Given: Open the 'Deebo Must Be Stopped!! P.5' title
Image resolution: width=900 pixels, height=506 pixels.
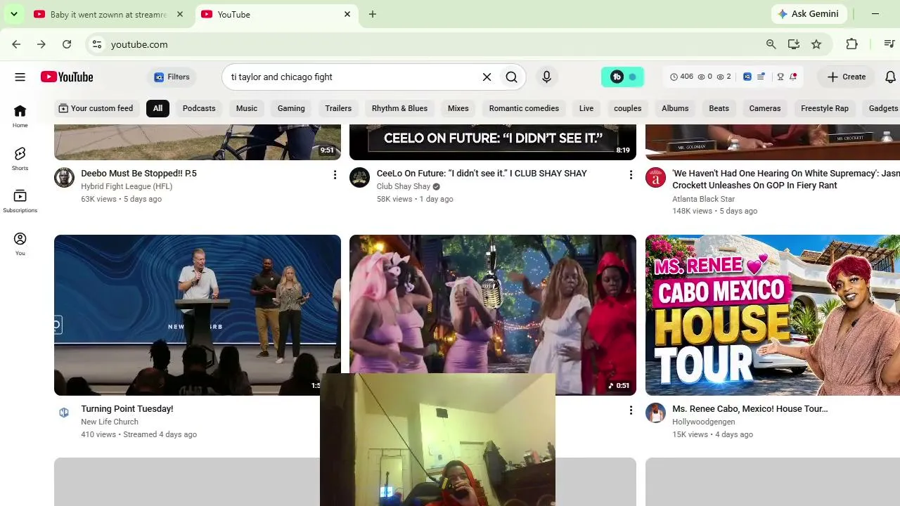Looking at the screenshot, I should point(139,174).
